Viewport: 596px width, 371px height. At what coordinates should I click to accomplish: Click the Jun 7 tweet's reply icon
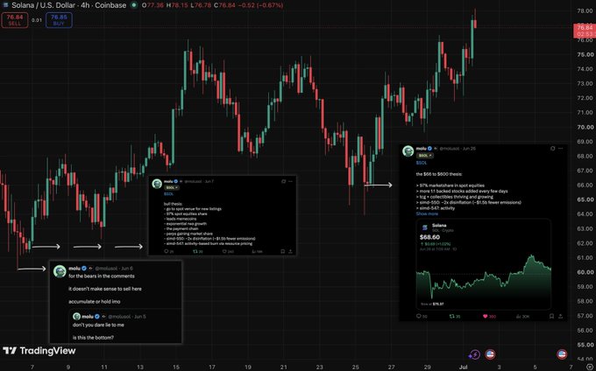pyautogui.click(x=167, y=251)
